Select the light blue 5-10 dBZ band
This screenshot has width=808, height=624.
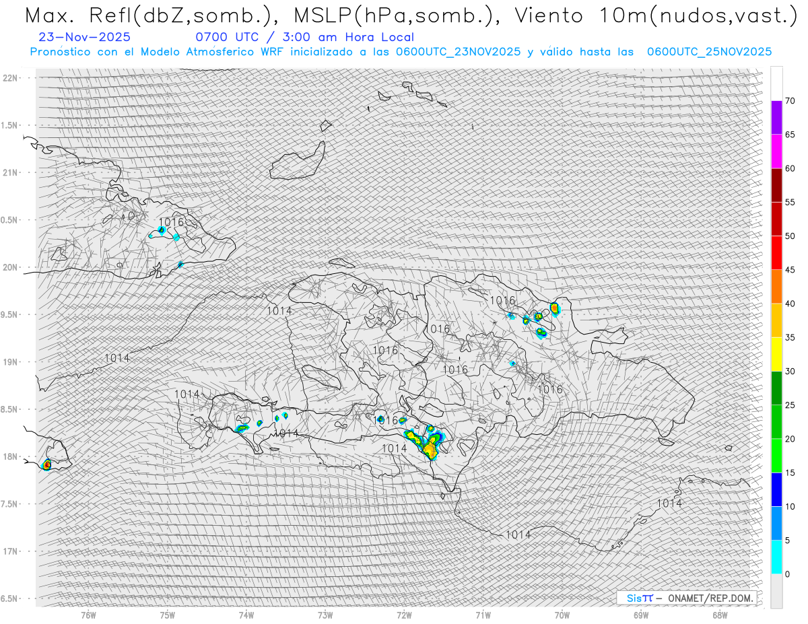(x=776, y=523)
